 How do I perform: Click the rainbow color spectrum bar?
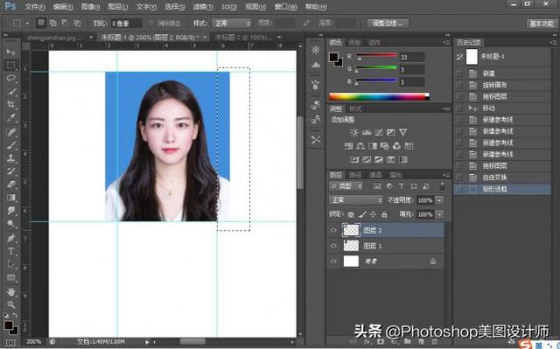[x=379, y=96]
